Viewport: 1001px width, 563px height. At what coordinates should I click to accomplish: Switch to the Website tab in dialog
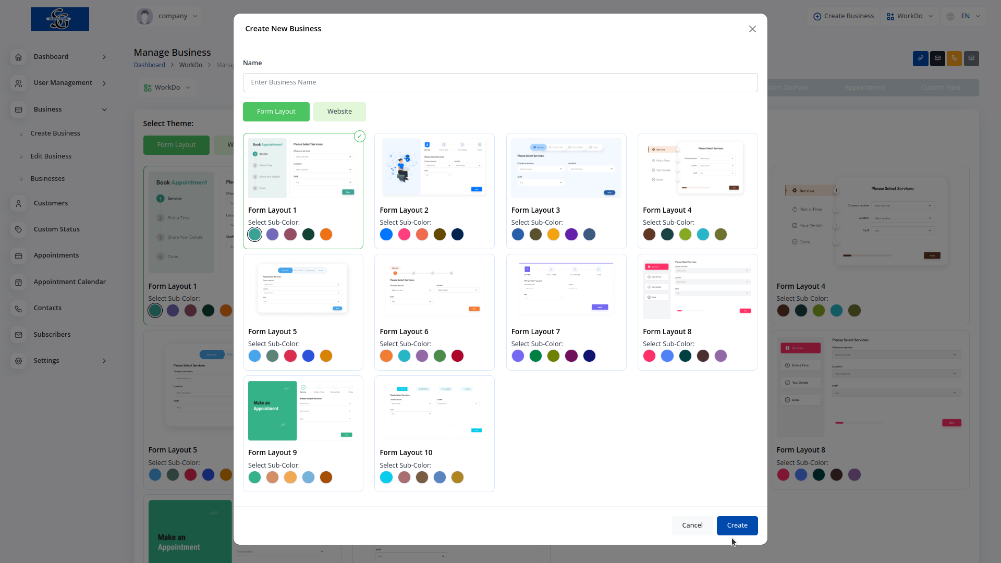click(339, 112)
